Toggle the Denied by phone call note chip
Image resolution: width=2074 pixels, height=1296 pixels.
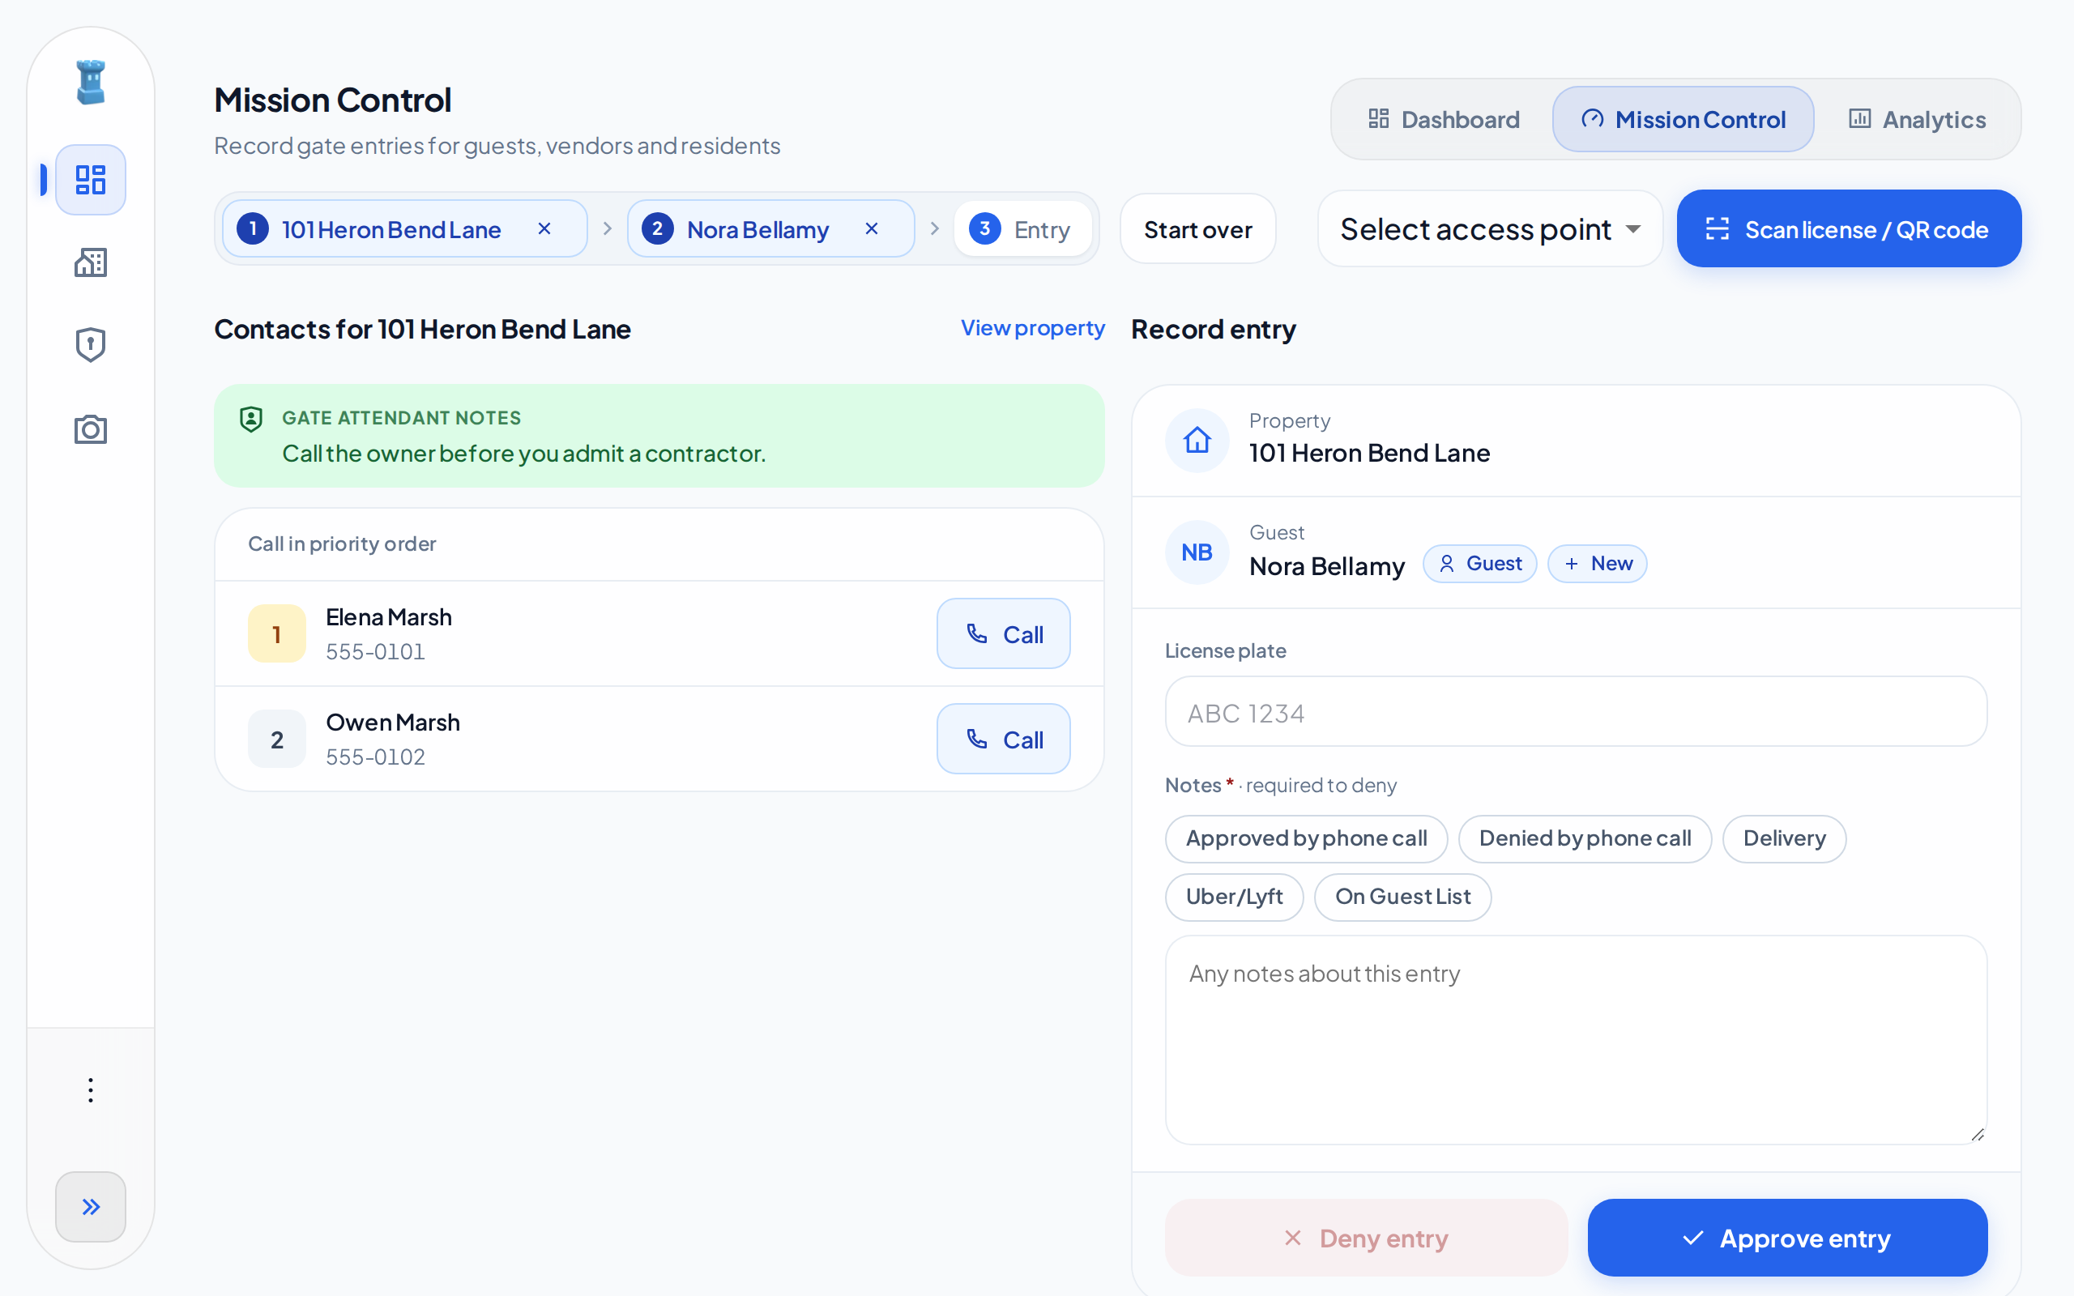click(1585, 838)
